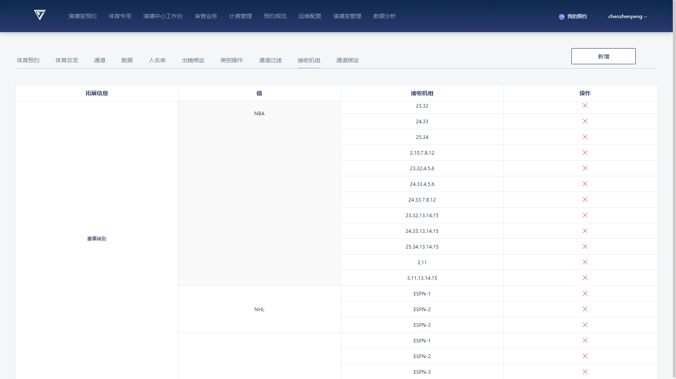Expand the chenzhenpeng user dropdown
Screen dimensions: 676x379
tap(627, 16)
